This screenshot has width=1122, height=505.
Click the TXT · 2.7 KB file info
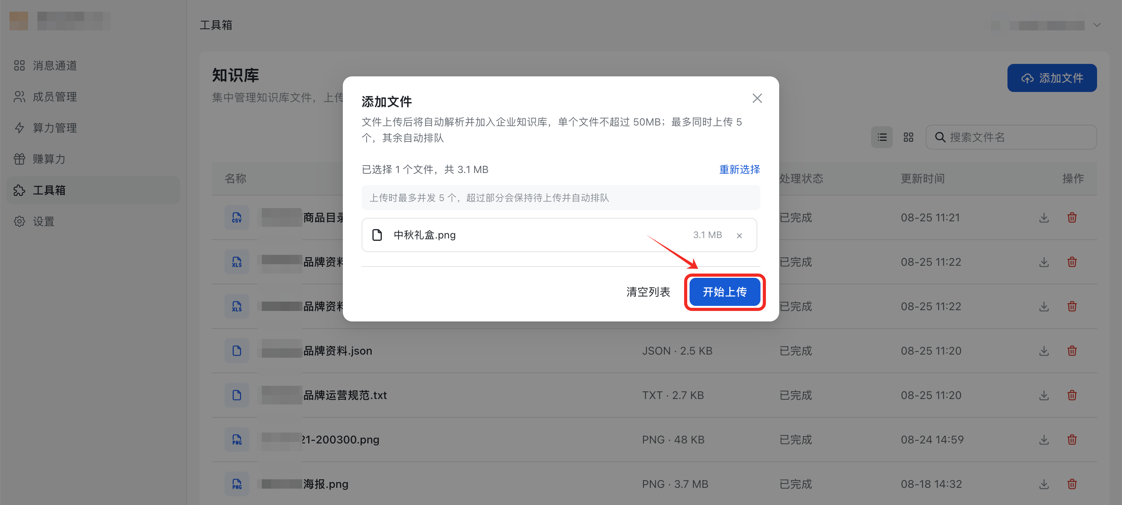click(x=672, y=395)
